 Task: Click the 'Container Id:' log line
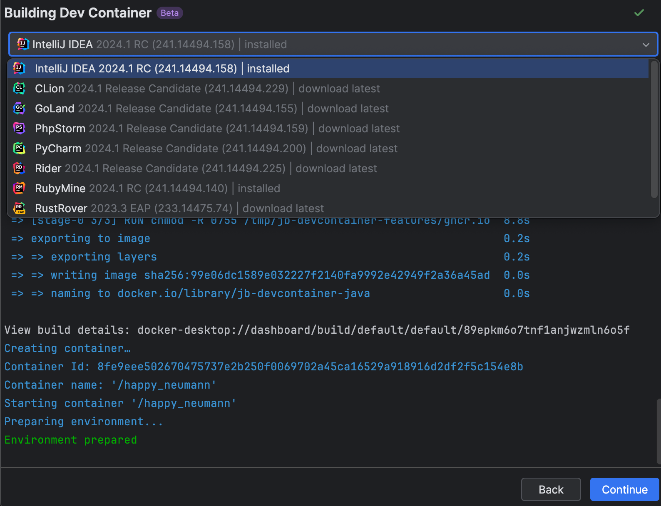point(263,367)
